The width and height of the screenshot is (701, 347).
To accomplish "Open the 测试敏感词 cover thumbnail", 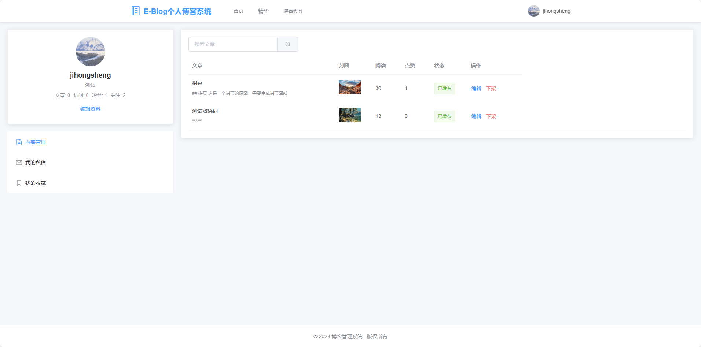I will tap(349, 115).
